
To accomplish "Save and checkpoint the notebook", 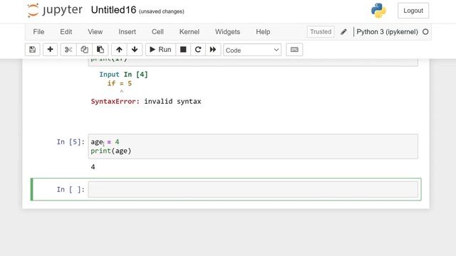I will point(32,50).
